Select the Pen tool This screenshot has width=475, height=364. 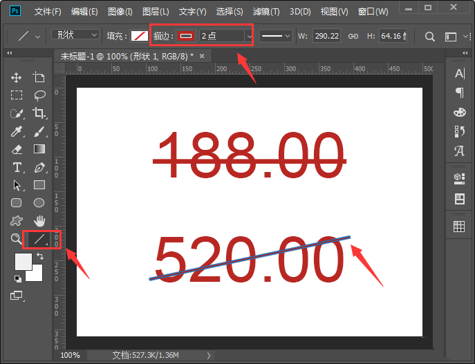tap(39, 167)
